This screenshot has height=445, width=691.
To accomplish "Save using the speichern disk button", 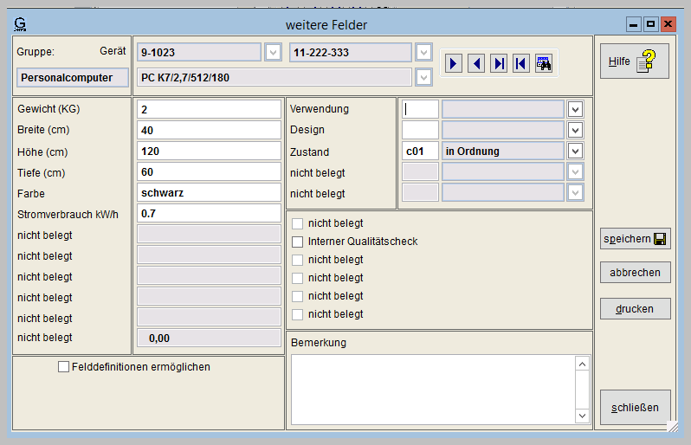I will click(x=635, y=239).
